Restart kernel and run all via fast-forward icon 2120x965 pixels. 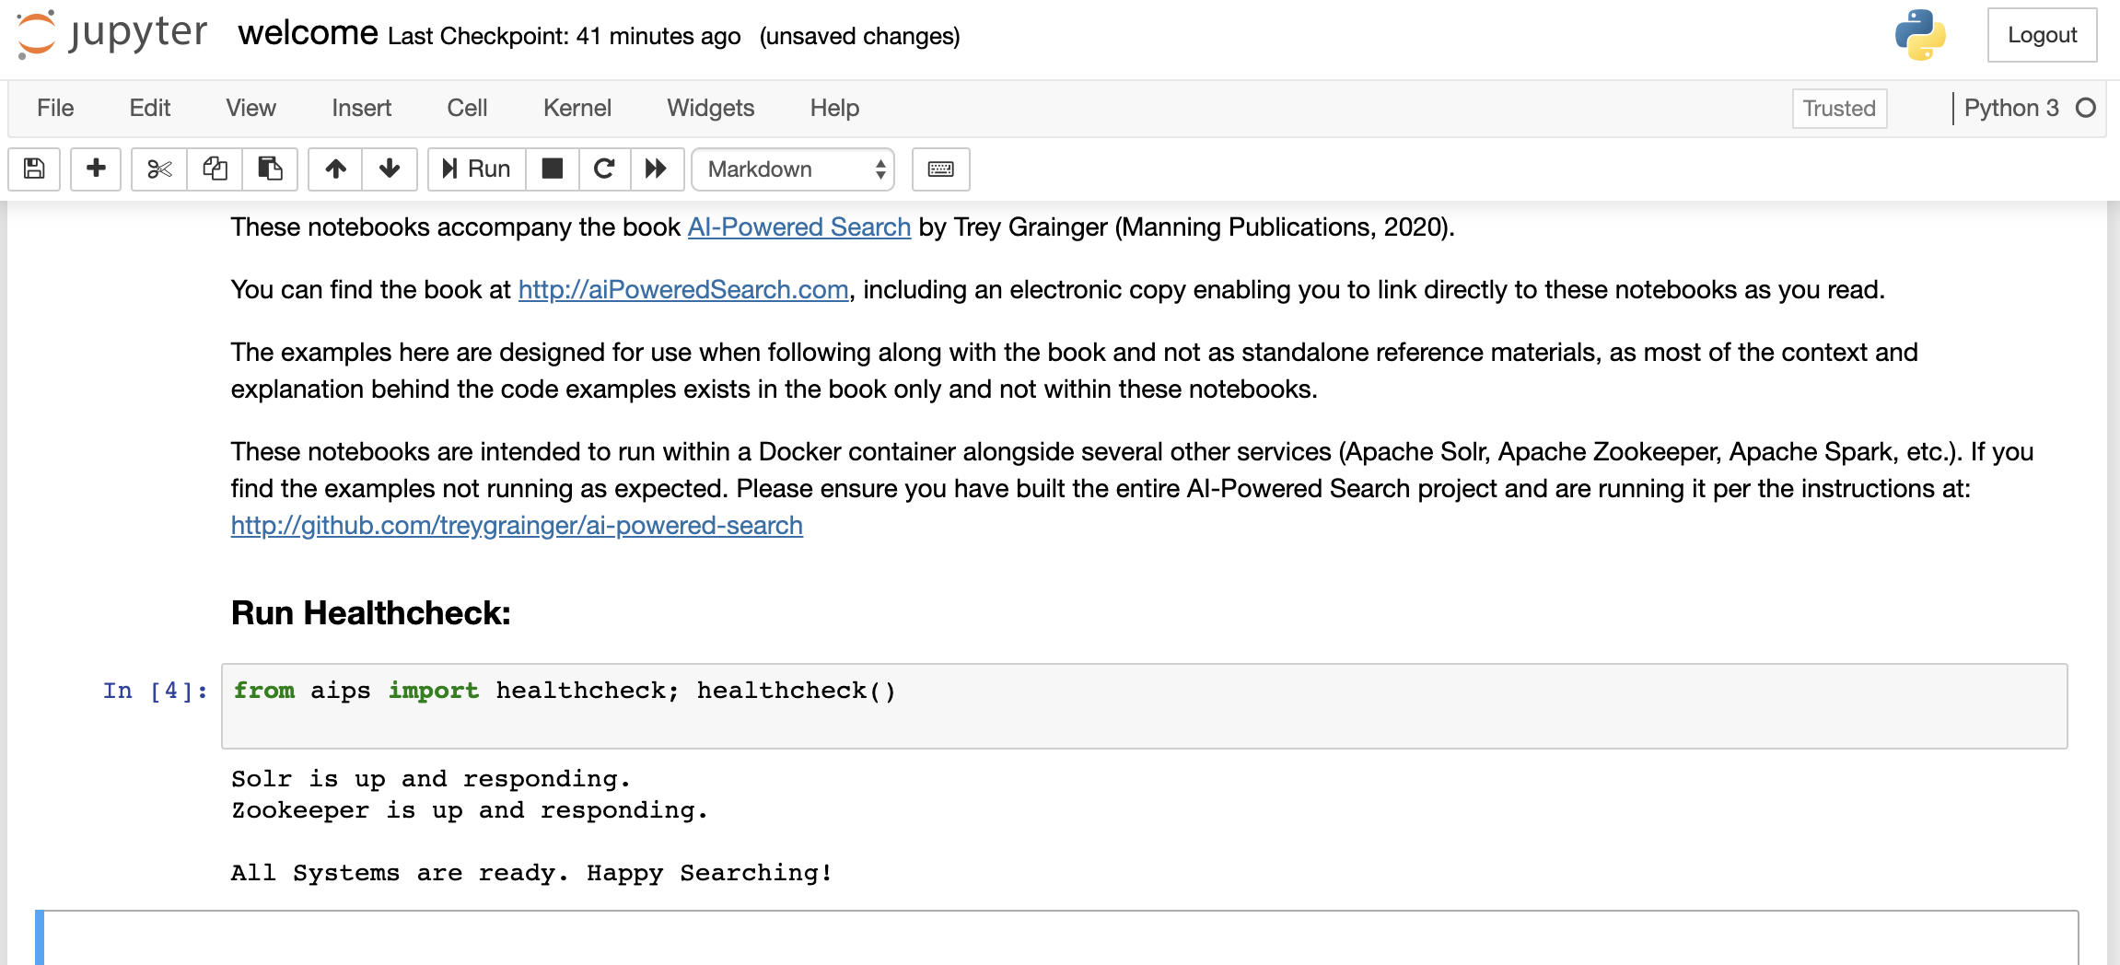(x=657, y=169)
